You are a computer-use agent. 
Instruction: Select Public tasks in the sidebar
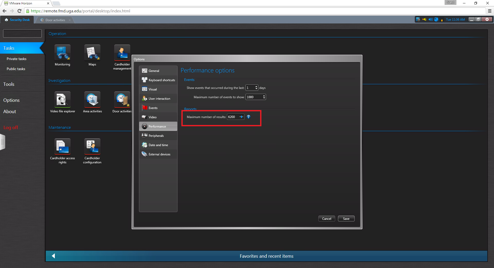tap(16, 69)
